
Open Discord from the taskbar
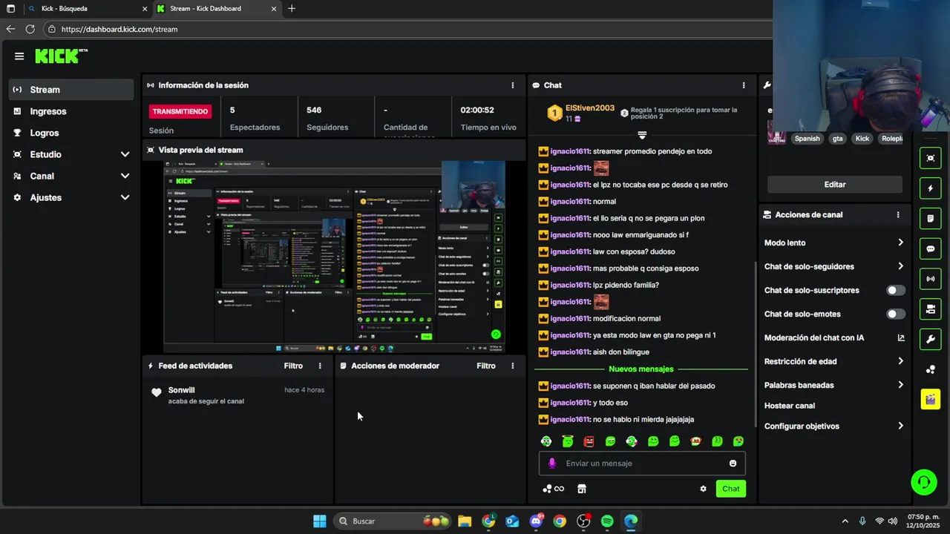(x=536, y=521)
